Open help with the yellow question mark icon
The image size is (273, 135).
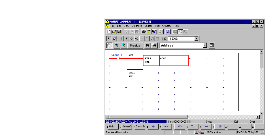149,32
